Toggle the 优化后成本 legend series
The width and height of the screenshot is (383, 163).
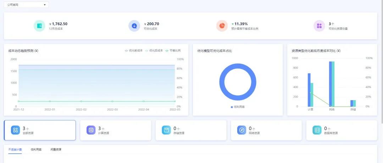(154, 51)
